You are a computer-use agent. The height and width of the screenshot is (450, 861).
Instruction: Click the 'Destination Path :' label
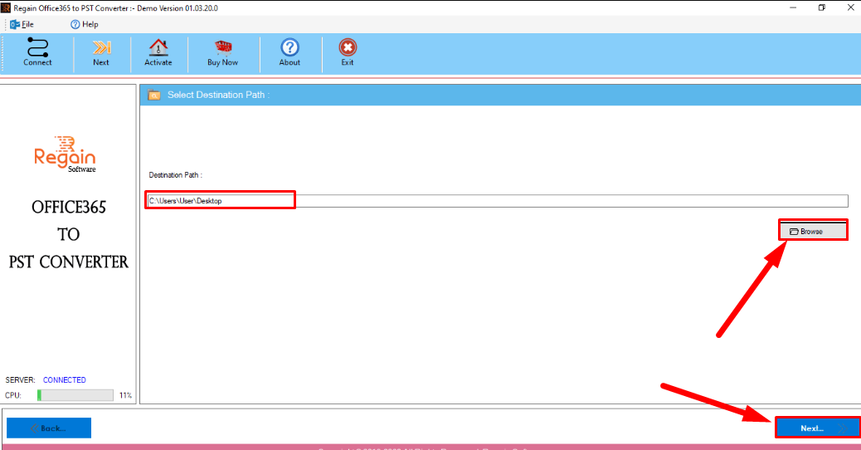click(175, 174)
